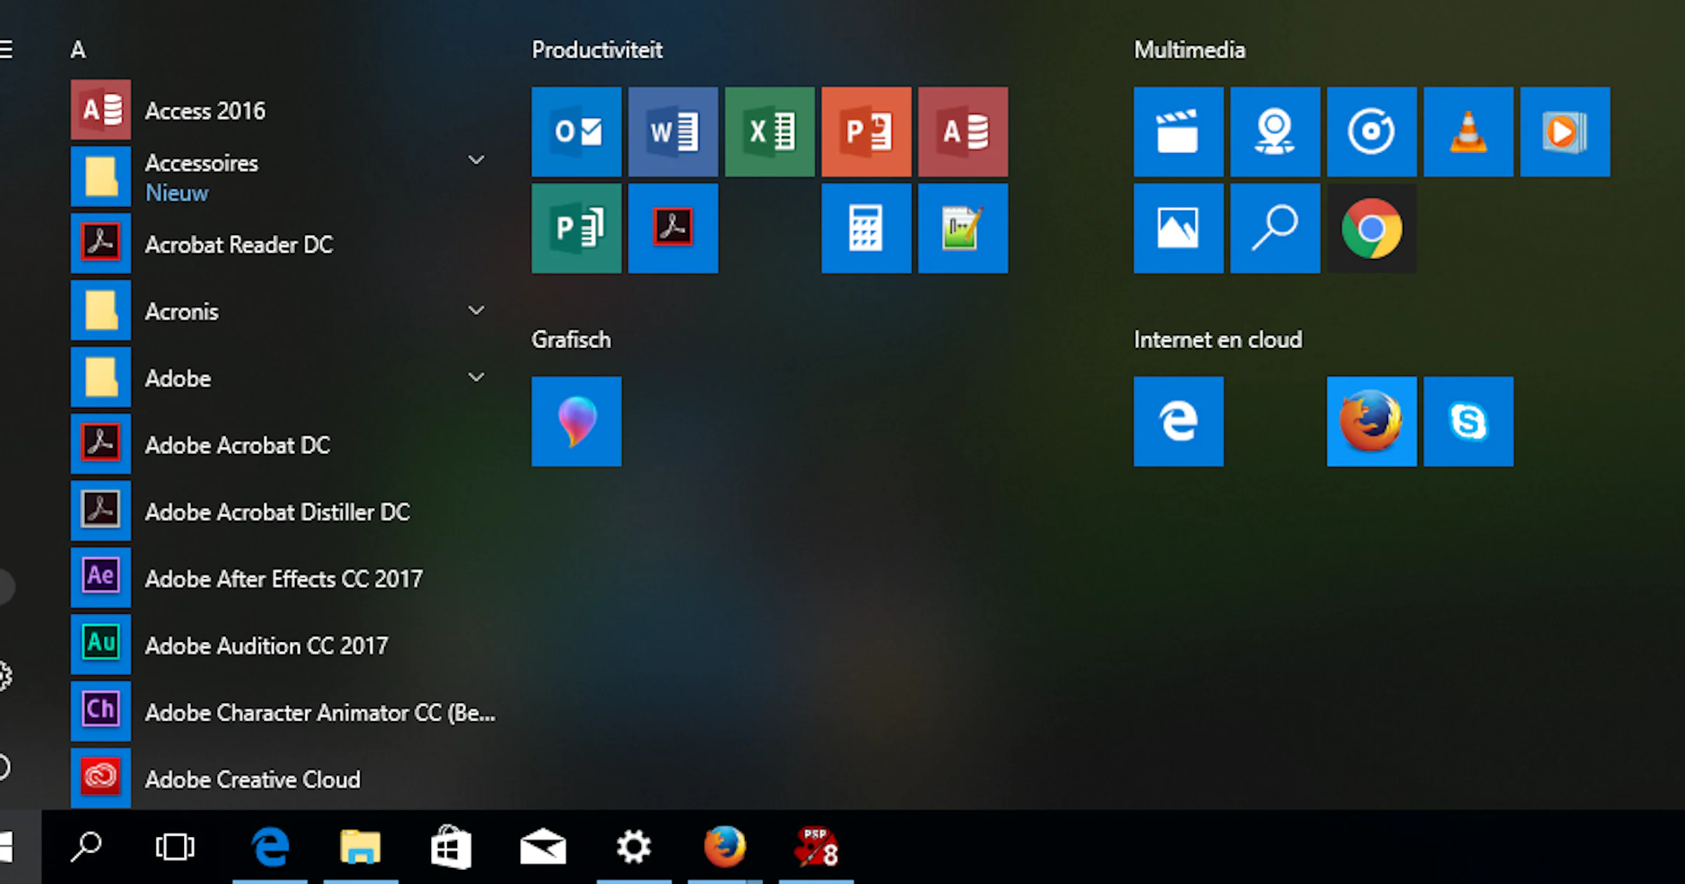Launch the VLC media player tile
Screen dimensions: 1685x884
[x=1468, y=132]
